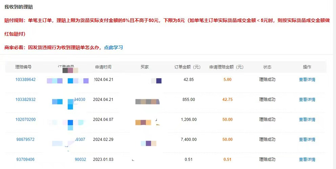
Task: View details of claim 93709406
Action: tap(307, 160)
